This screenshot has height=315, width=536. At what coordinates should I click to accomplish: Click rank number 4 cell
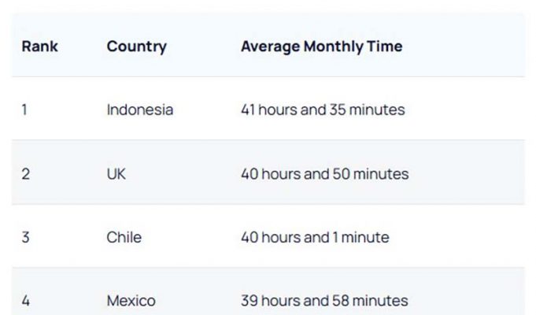25,301
